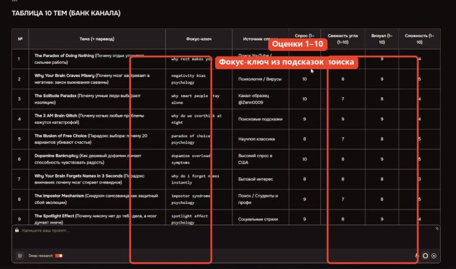Click Свежесть score 8 in Brain Forgets Names row
This screenshot has width=456, height=269.
(x=342, y=179)
